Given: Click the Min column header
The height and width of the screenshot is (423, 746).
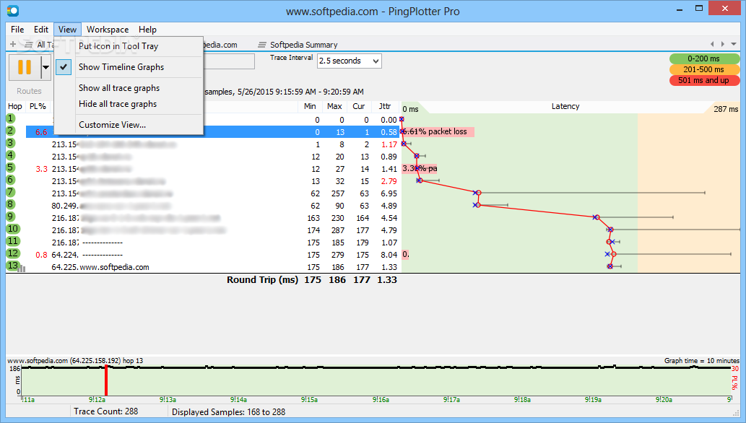Looking at the screenshot, I should (x=311, y=107).
